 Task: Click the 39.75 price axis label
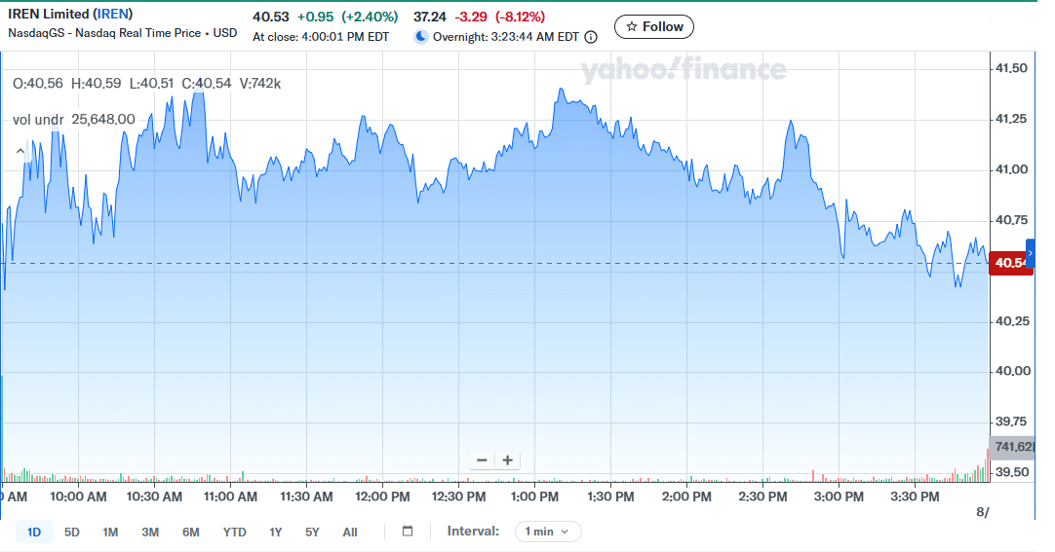coord(1011,421)
